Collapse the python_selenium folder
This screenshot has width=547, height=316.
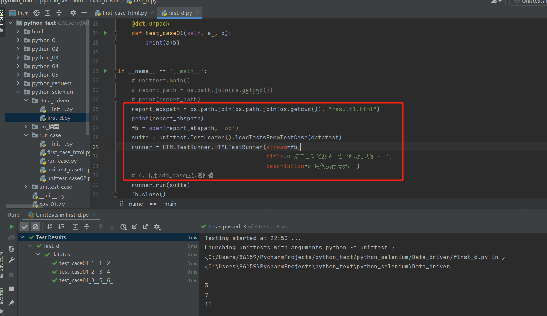tap(18, 92)
